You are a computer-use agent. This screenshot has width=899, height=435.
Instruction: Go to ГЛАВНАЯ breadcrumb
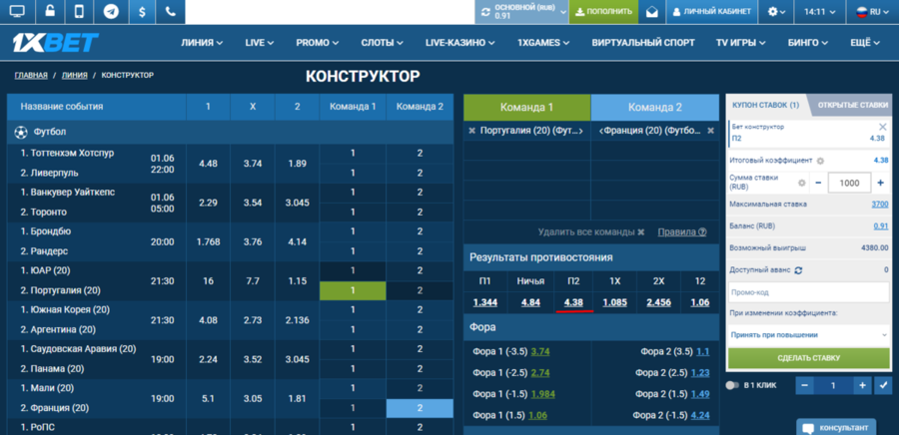point(31,75)
